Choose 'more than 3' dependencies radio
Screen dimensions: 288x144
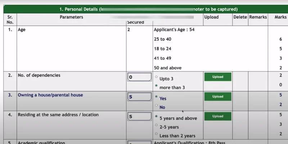[x=156, y=86]
